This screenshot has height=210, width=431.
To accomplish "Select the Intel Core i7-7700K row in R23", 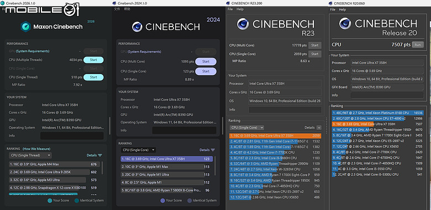I will point(275,153).
